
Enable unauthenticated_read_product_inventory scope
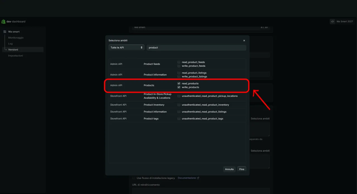[179, 105]
